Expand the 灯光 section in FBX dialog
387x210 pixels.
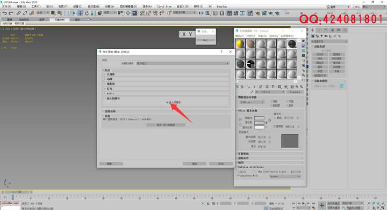click(166, 89)
